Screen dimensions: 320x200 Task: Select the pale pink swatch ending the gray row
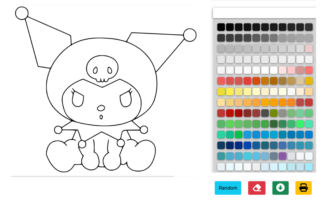pos(309,49)
